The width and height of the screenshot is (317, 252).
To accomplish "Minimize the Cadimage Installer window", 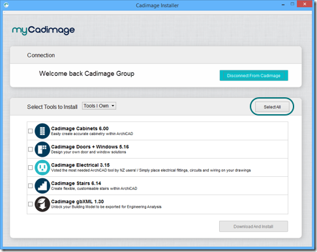I will coord(283,5).
